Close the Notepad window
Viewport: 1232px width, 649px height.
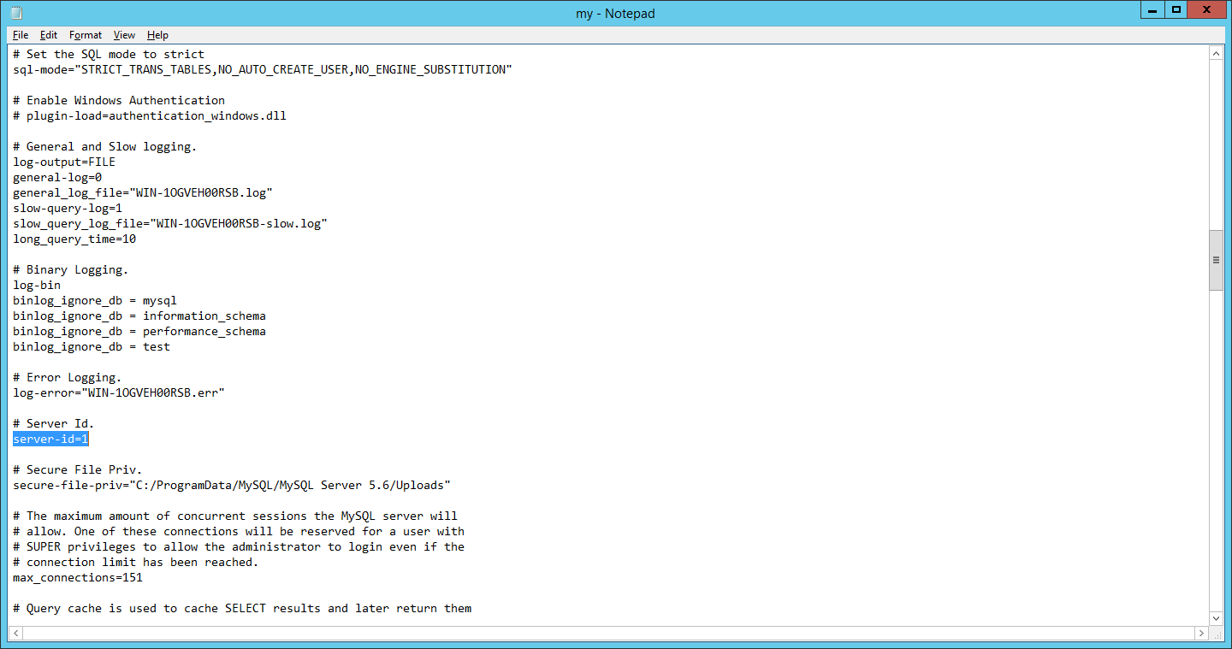click(x=1208, y=9)
